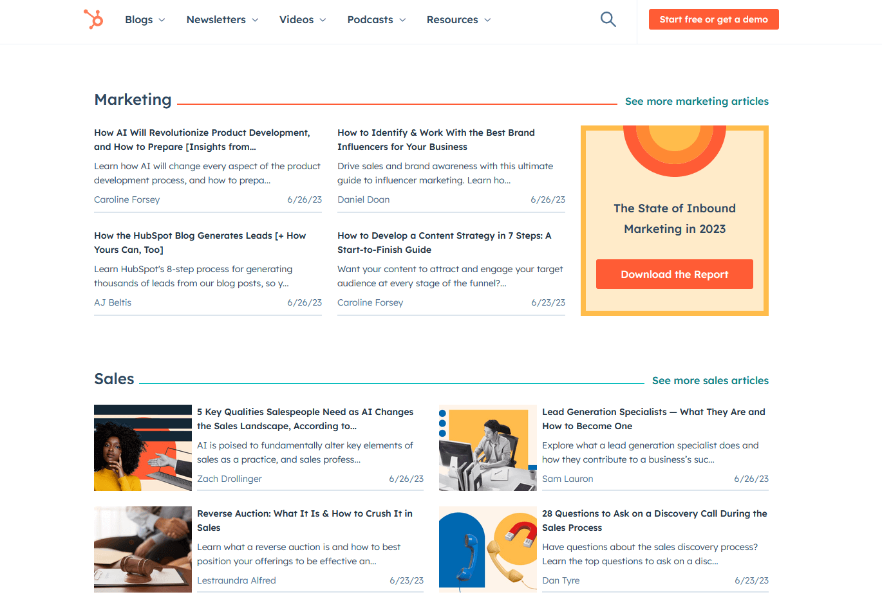882x599 pixels.
Task: Click author Zach Drollinger
Action: click(x=229, y=479)
